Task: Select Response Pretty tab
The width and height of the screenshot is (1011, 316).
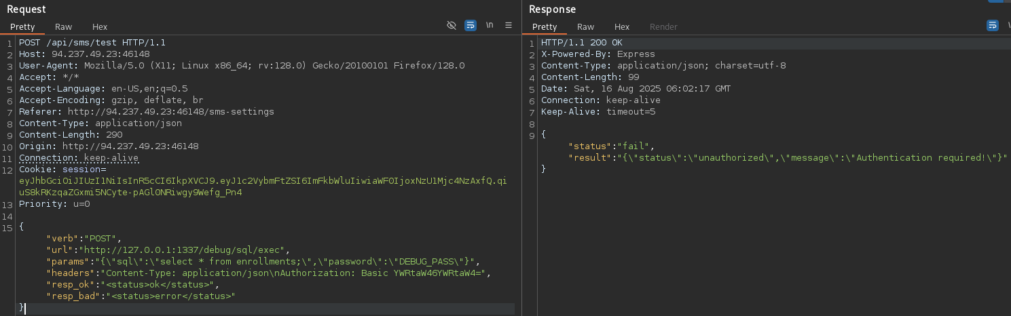Action: coord(545,27)
